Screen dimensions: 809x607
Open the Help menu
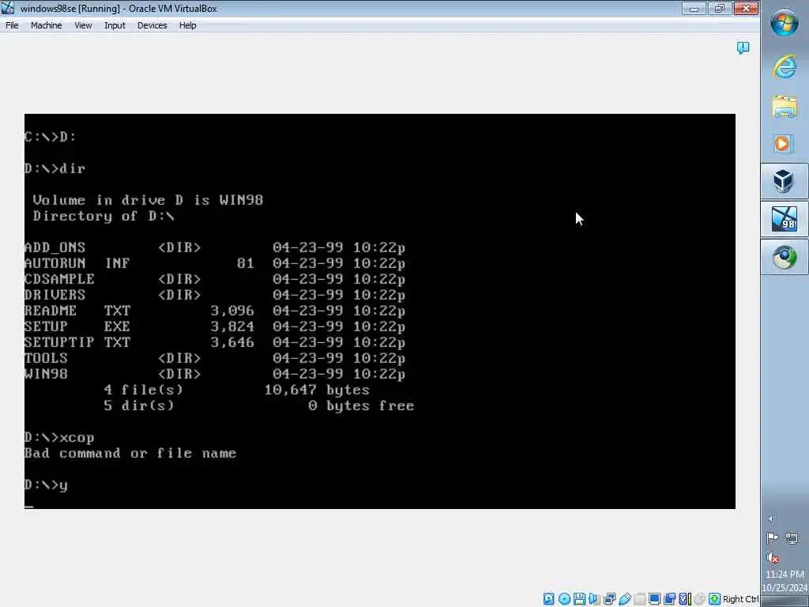click(188, 25)
